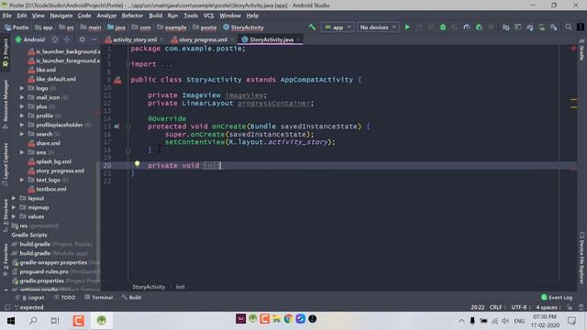The image size is (587, 330).
Task: Unfold the collapsed import block
Action: [128, 64]
